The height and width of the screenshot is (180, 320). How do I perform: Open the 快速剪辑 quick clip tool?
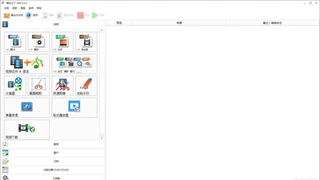(x=63, y=86)
